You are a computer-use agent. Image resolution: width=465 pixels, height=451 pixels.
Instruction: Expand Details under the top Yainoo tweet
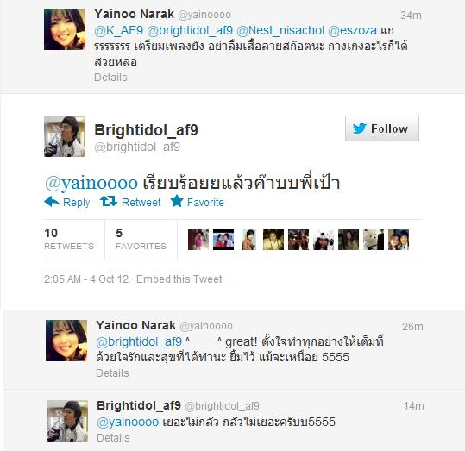coord(110,78)
